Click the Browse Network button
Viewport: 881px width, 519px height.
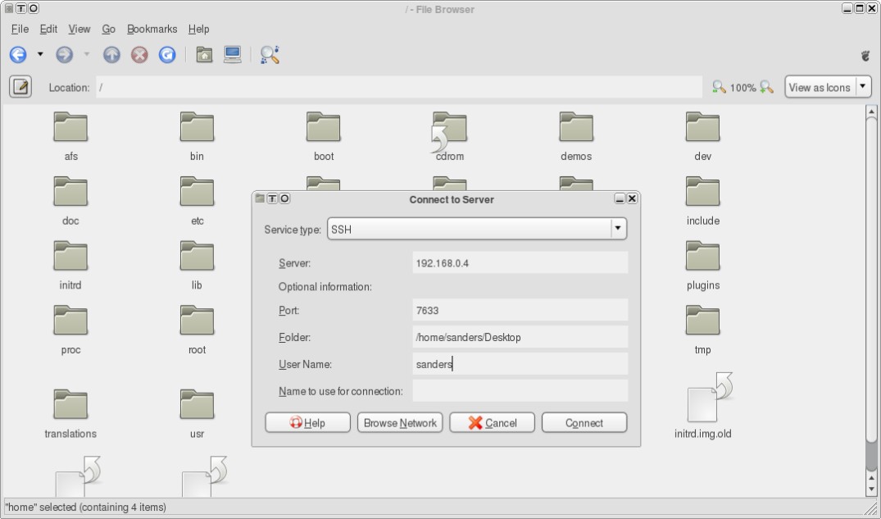click(x=400, y=423)
